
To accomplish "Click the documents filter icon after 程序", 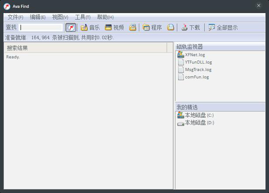I will tap(170, 27).
